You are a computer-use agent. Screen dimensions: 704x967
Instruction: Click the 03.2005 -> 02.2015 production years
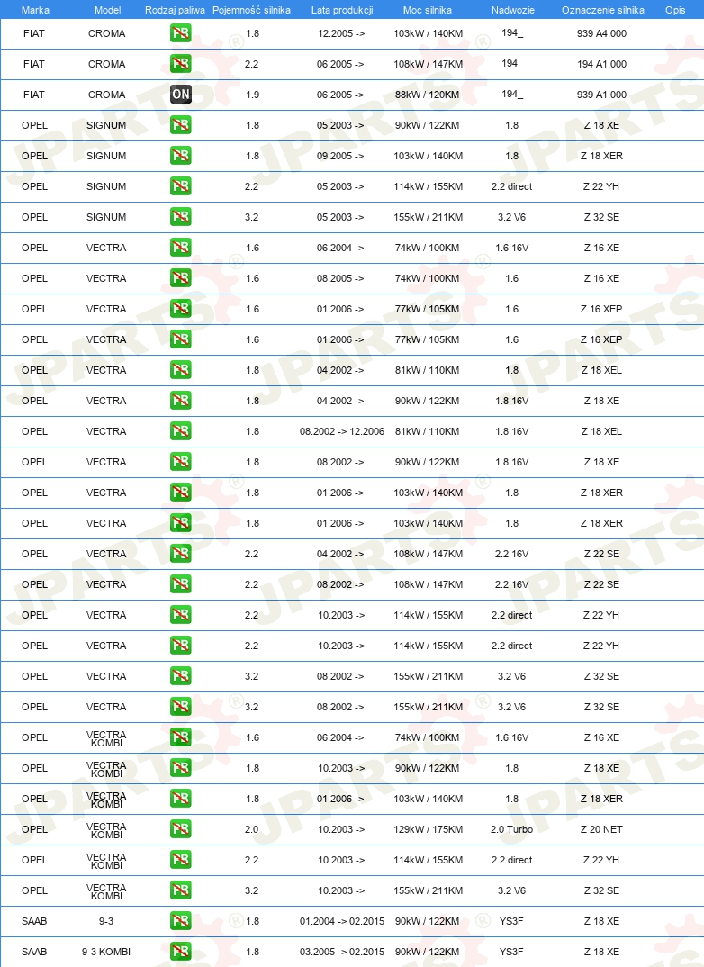click(x=342, y=953)
